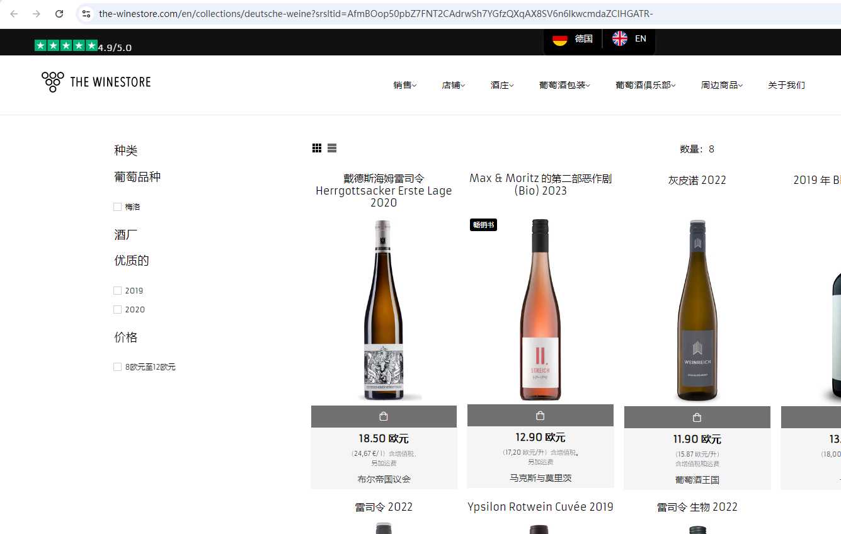841x534 pixels.
Task: Open the 雷司令 2022 product title
Action: point(384,507)
